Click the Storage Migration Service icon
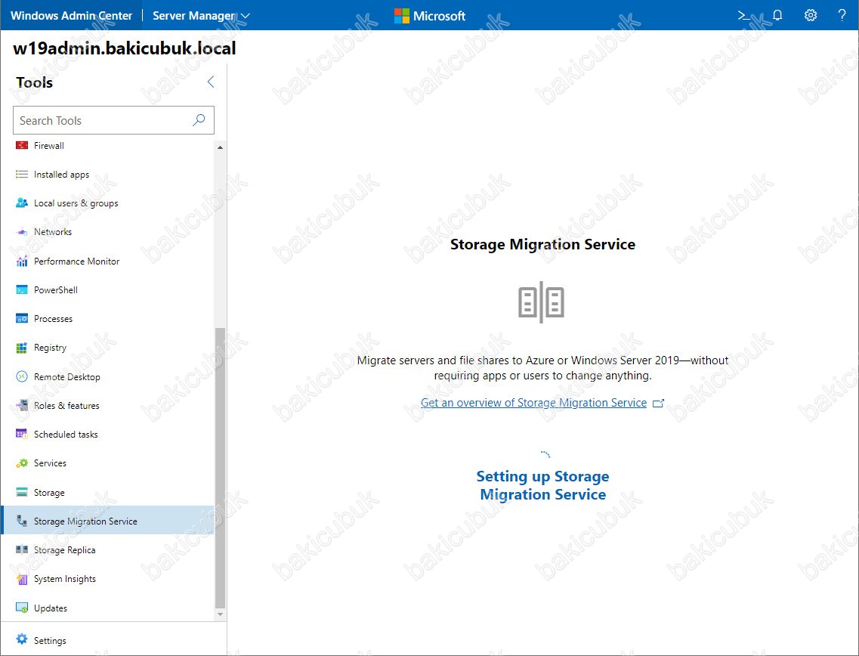This screenshot has height=656, width=859. pyautogui.click(x=22, y=521)
